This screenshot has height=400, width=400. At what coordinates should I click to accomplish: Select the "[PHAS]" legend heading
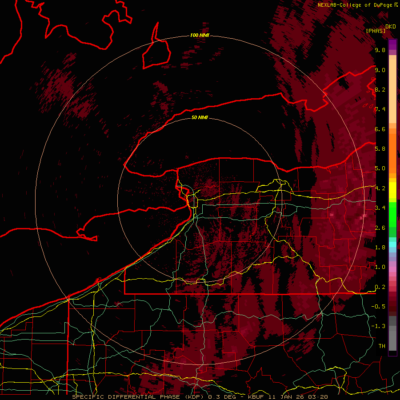pyautogui.click(x=376, y=31)
